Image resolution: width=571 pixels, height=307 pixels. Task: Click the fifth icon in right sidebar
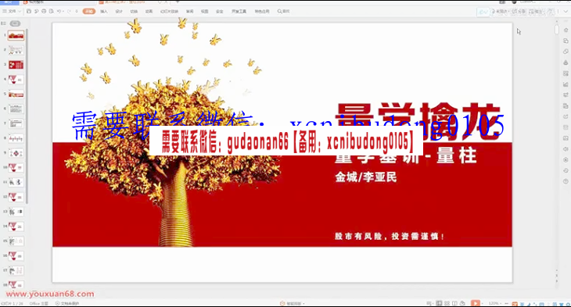566,73
